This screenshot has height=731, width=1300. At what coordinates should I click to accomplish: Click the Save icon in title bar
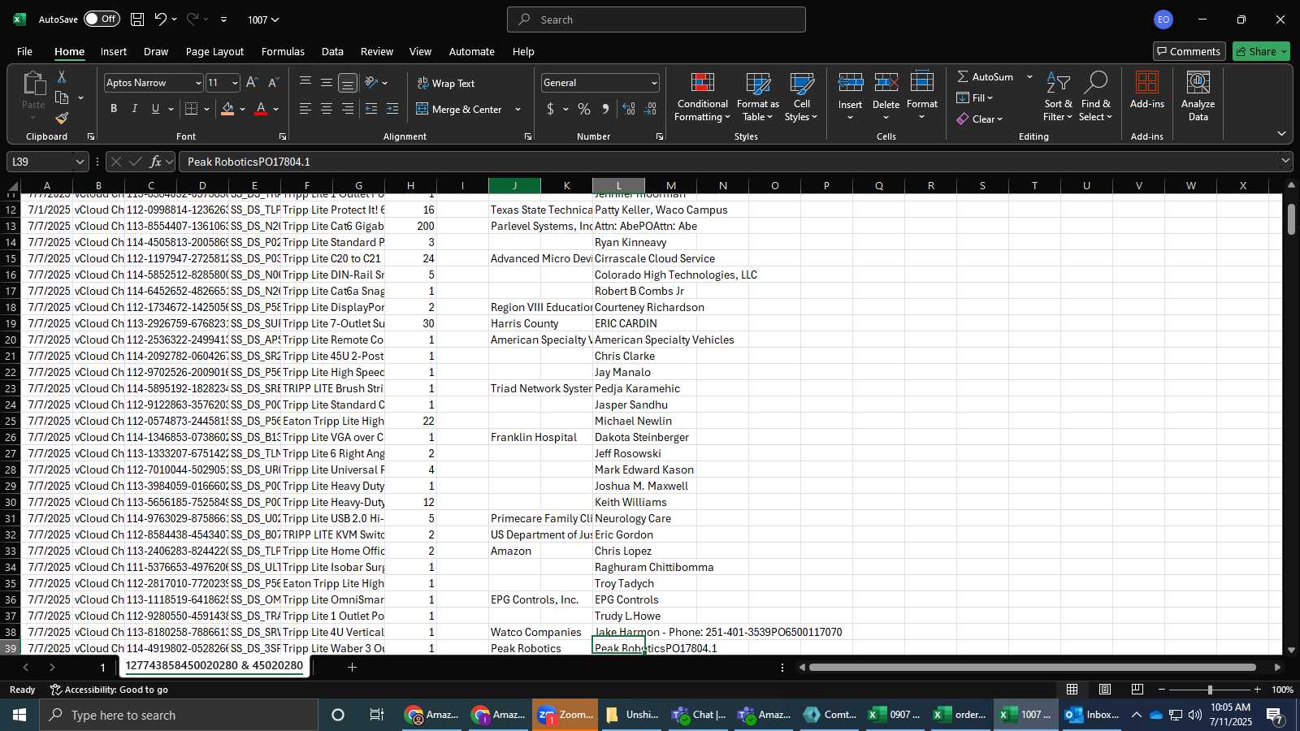[x=137, y=19]
